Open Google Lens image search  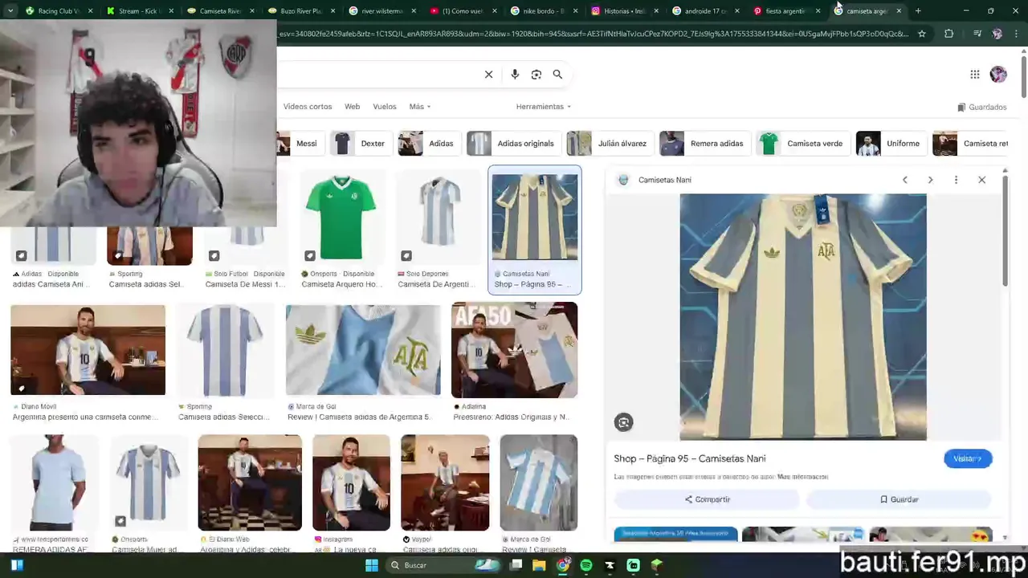[x=536, y=75]
